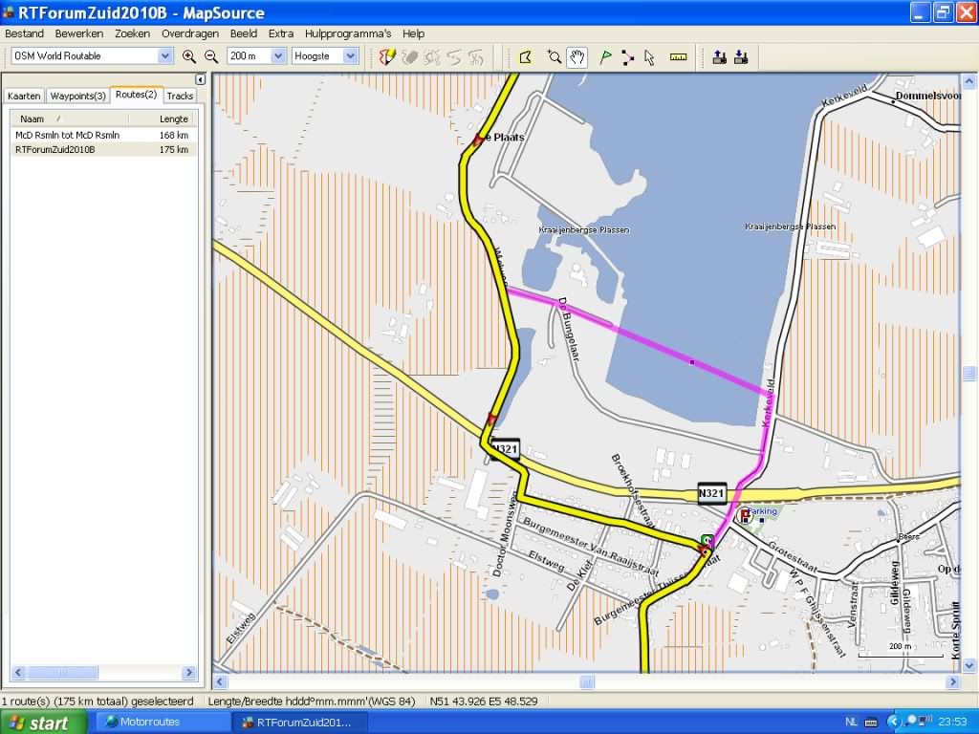
Task: Sort routes by Naam column header
Action: pyautogui.click(x=69, y=119)
